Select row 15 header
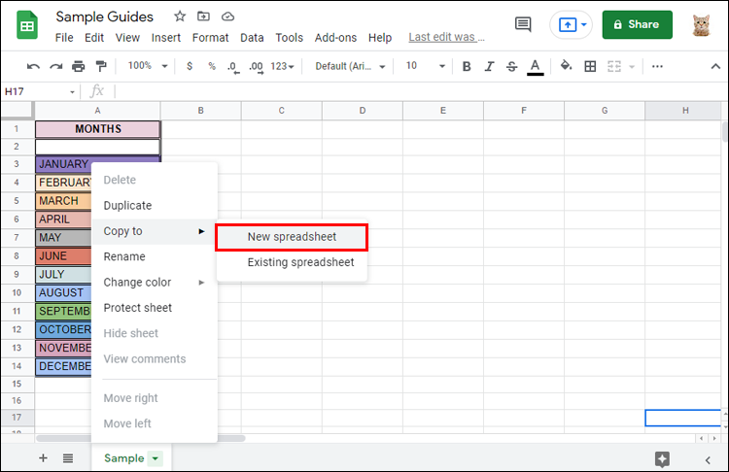 coord(17,384)
